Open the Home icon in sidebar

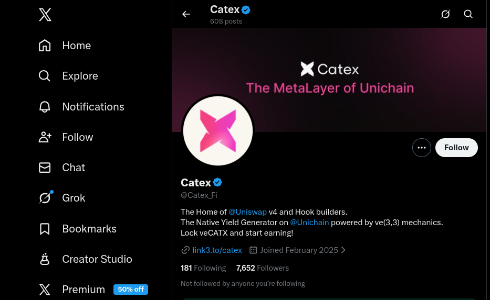(x=45, y=46)
